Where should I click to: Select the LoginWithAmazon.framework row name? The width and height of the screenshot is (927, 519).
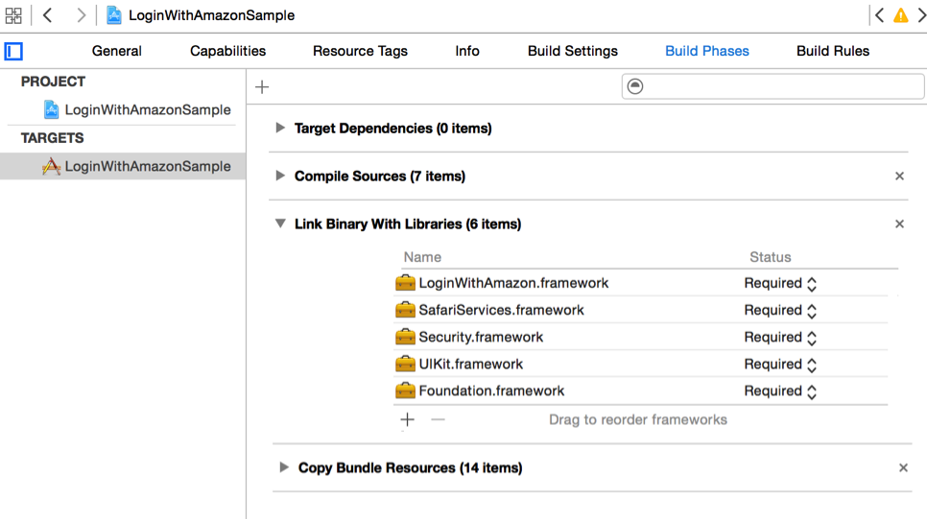513,283
